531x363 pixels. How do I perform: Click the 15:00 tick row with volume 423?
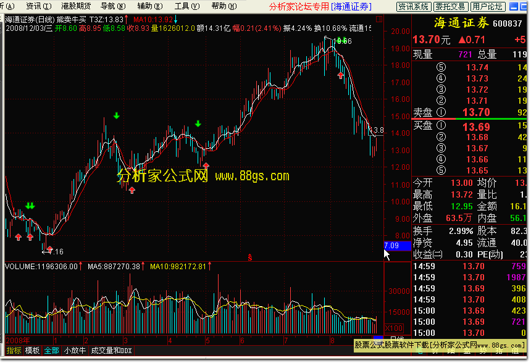469,311
